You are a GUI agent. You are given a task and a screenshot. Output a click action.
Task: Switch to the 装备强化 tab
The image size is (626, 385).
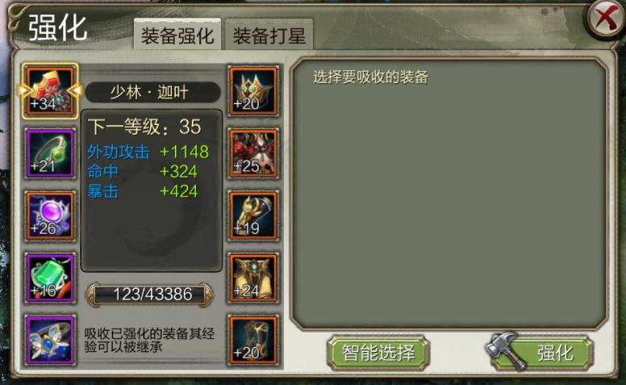[177, 35]
